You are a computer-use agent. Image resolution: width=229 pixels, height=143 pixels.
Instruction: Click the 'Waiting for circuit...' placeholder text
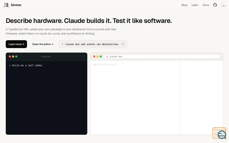coord(106,64)
